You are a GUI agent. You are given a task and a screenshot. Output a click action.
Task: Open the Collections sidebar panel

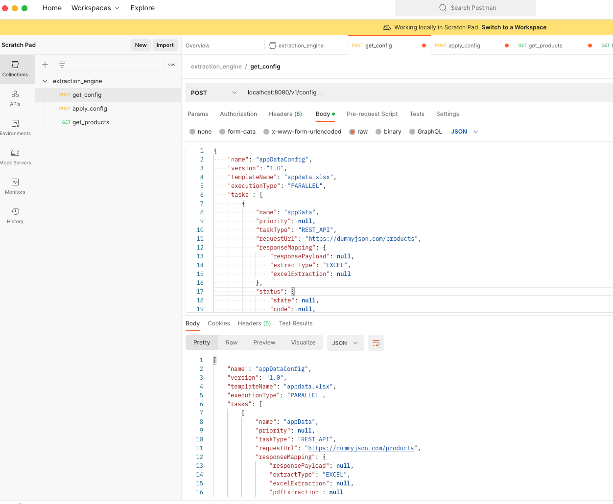pos(15,69)
